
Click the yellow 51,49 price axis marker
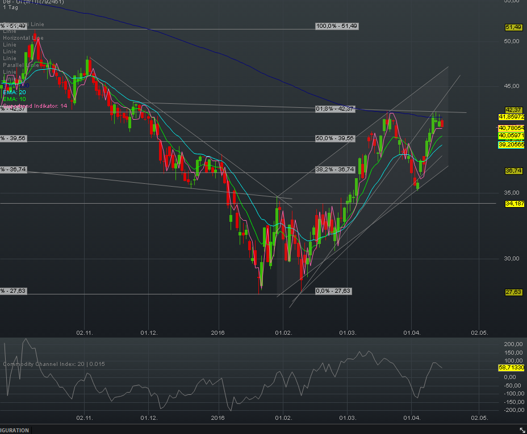(513, 26)
